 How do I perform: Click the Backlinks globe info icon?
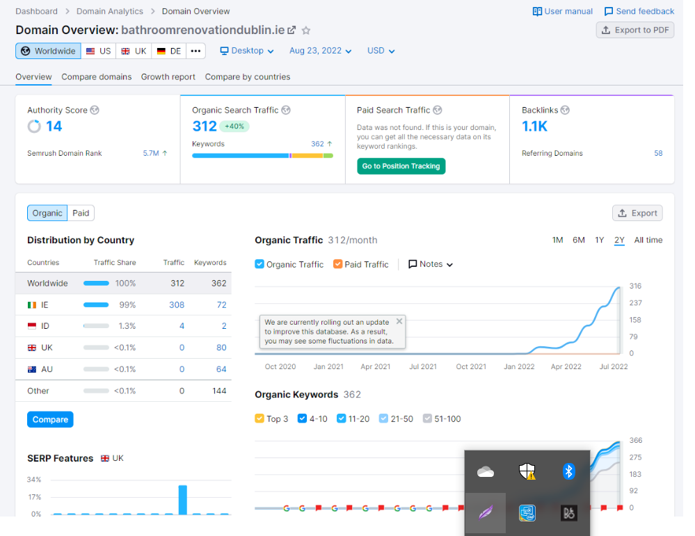point(565,110)
